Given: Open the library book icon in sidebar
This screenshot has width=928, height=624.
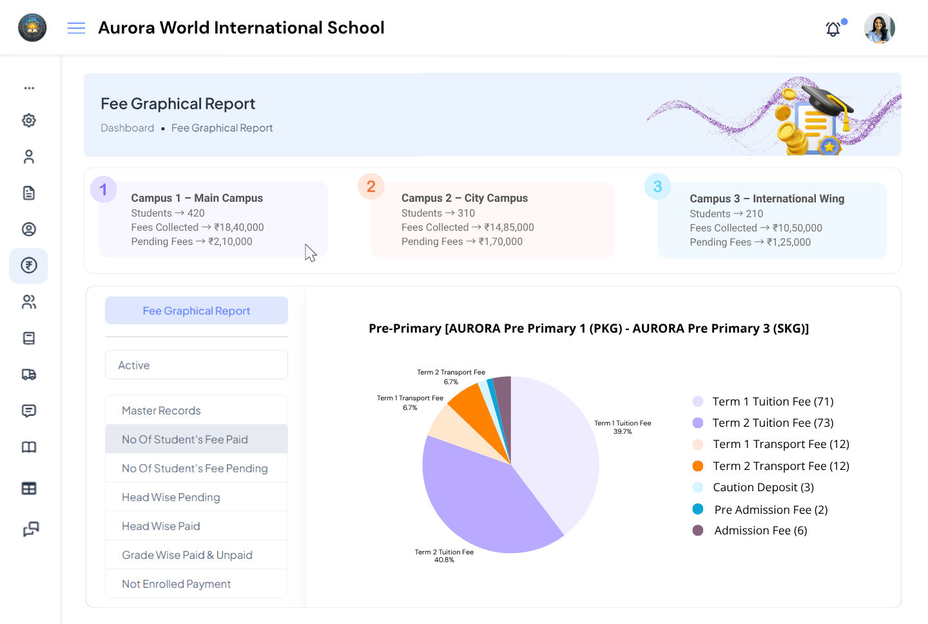Looking at the screenshot, I should point(28,447).
